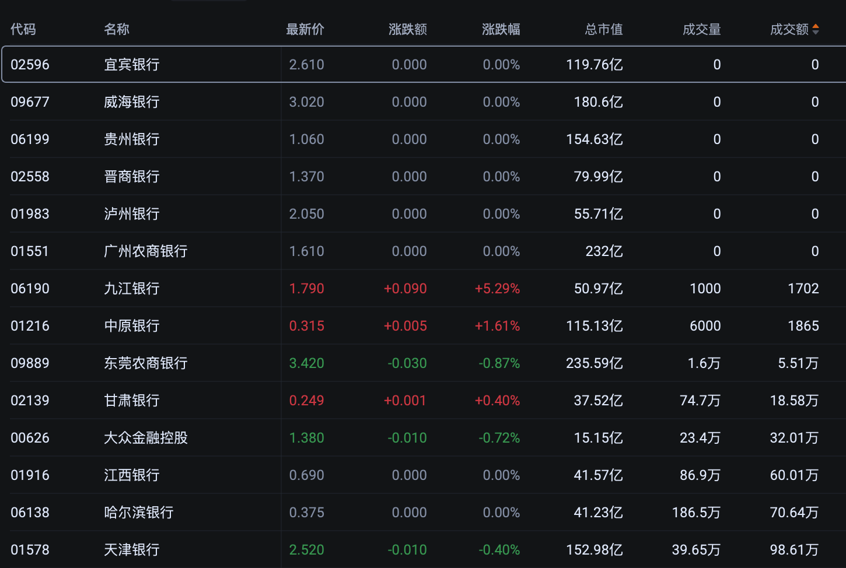Sort by 总市值 column header
The image size is (846, 568).
point(603,29)
